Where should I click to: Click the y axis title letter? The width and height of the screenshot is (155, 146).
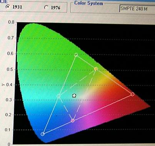click(x=3, y=84)
